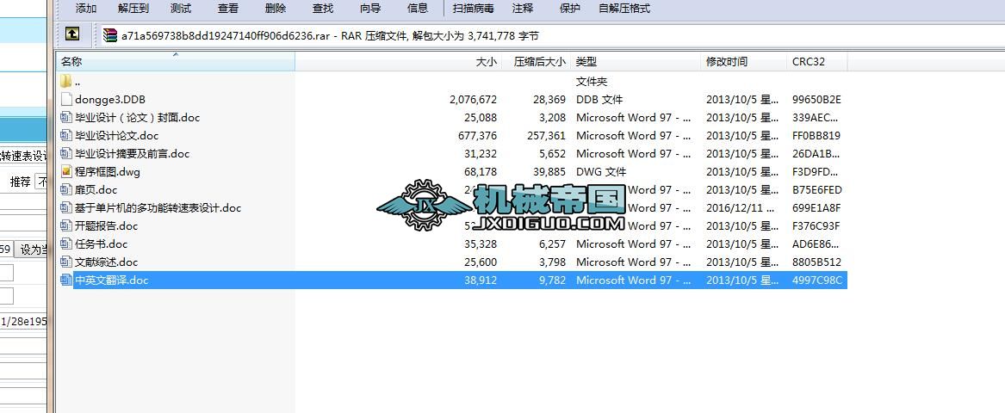Click the 信息 toolbar button
The image size is (1005, 413).
[418, 9]
